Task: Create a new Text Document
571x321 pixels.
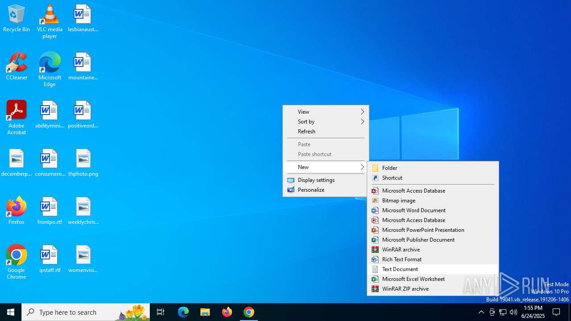Action: pyautogui.click(x=433, y=269)
